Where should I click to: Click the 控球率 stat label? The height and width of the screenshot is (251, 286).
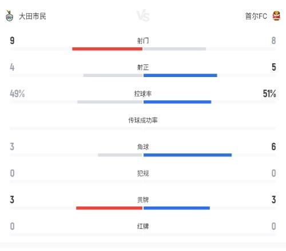pyautogui.click(x=143, y=94)
